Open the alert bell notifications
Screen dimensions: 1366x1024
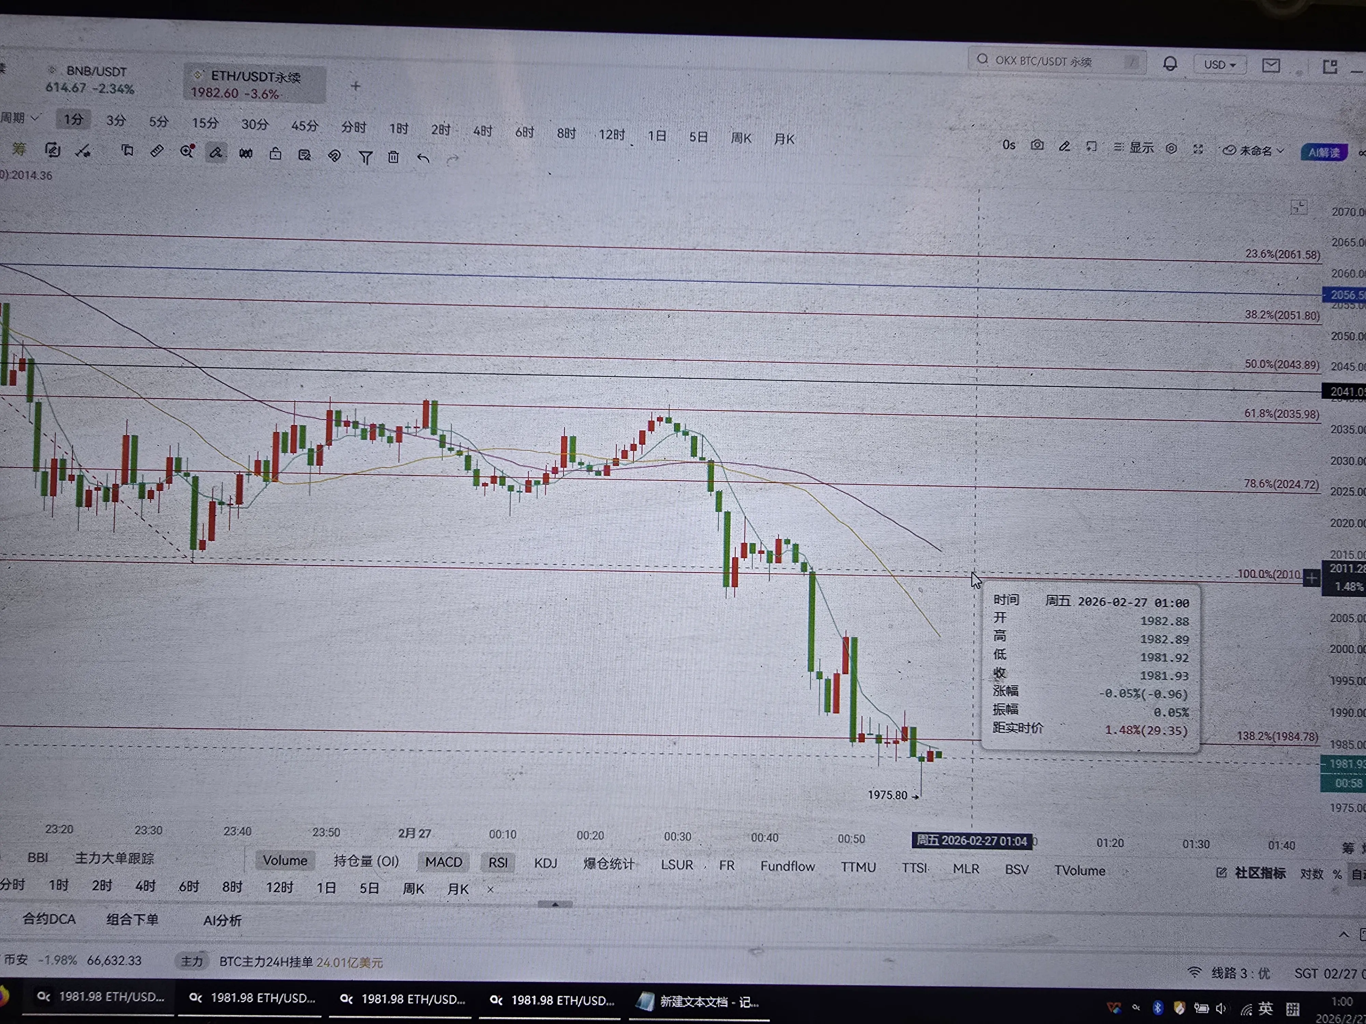[x=1170, y=64]
